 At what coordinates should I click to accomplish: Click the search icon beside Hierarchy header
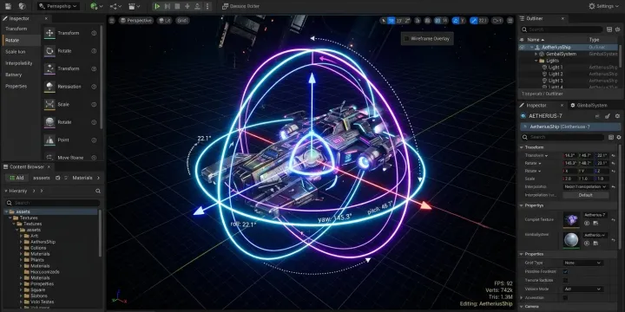click(x=98, y=191)
